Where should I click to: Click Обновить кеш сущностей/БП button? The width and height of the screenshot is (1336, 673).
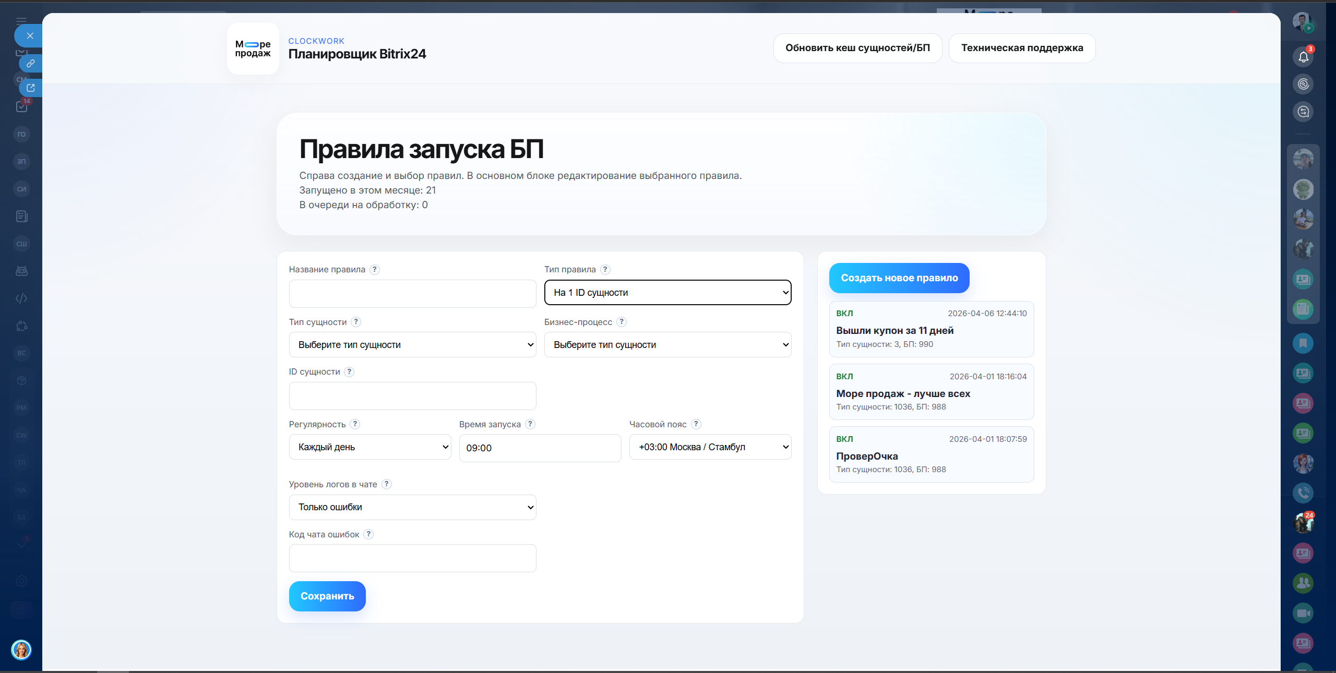tap(857, 48)
